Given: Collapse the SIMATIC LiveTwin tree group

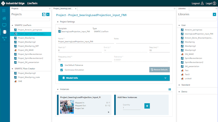Looking at the screenshot, I should [12, 25].
